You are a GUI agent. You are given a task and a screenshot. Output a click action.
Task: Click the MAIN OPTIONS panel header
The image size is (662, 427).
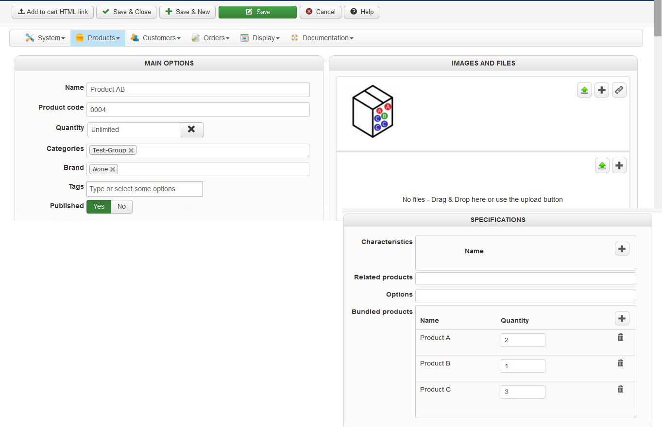tap(169, 63)
